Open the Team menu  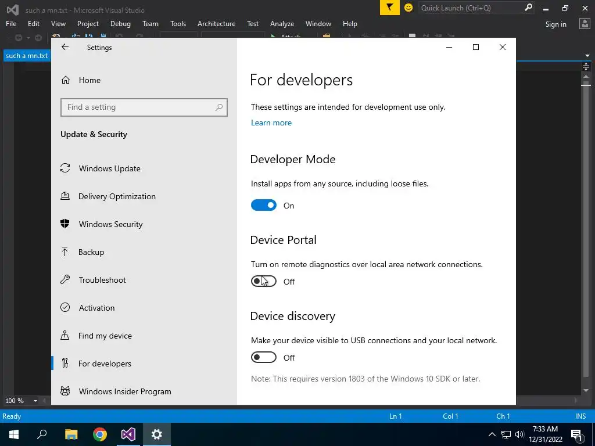pos(150,23)
